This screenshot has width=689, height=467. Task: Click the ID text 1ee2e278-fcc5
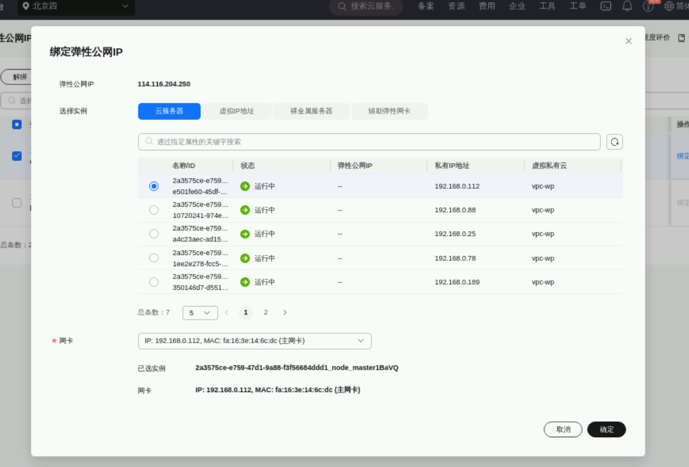200,264
